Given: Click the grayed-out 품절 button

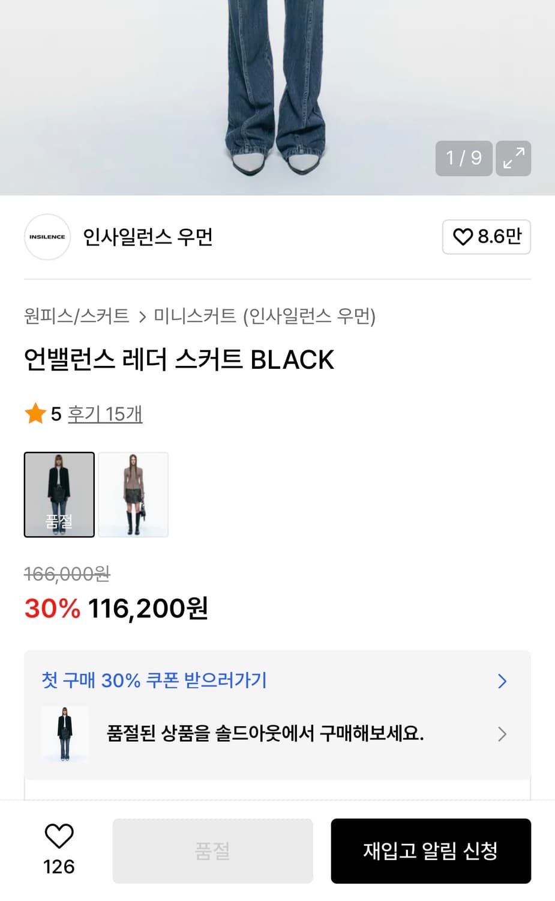Looking at the screenshot, I should click(x=212, y=851).
